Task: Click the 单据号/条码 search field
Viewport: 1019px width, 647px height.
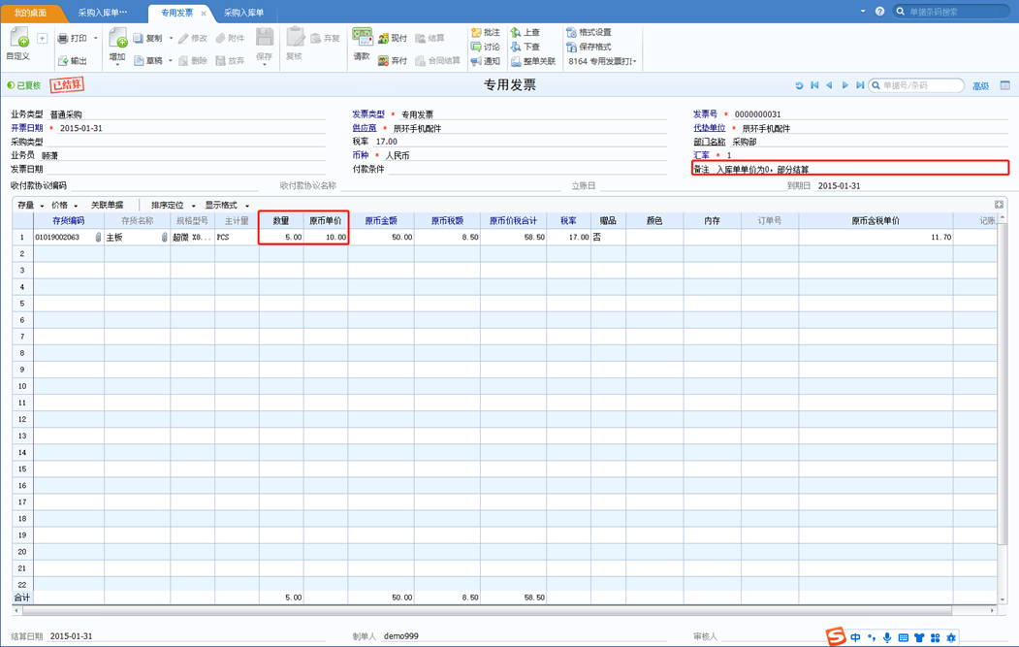Action: (916, 85)
